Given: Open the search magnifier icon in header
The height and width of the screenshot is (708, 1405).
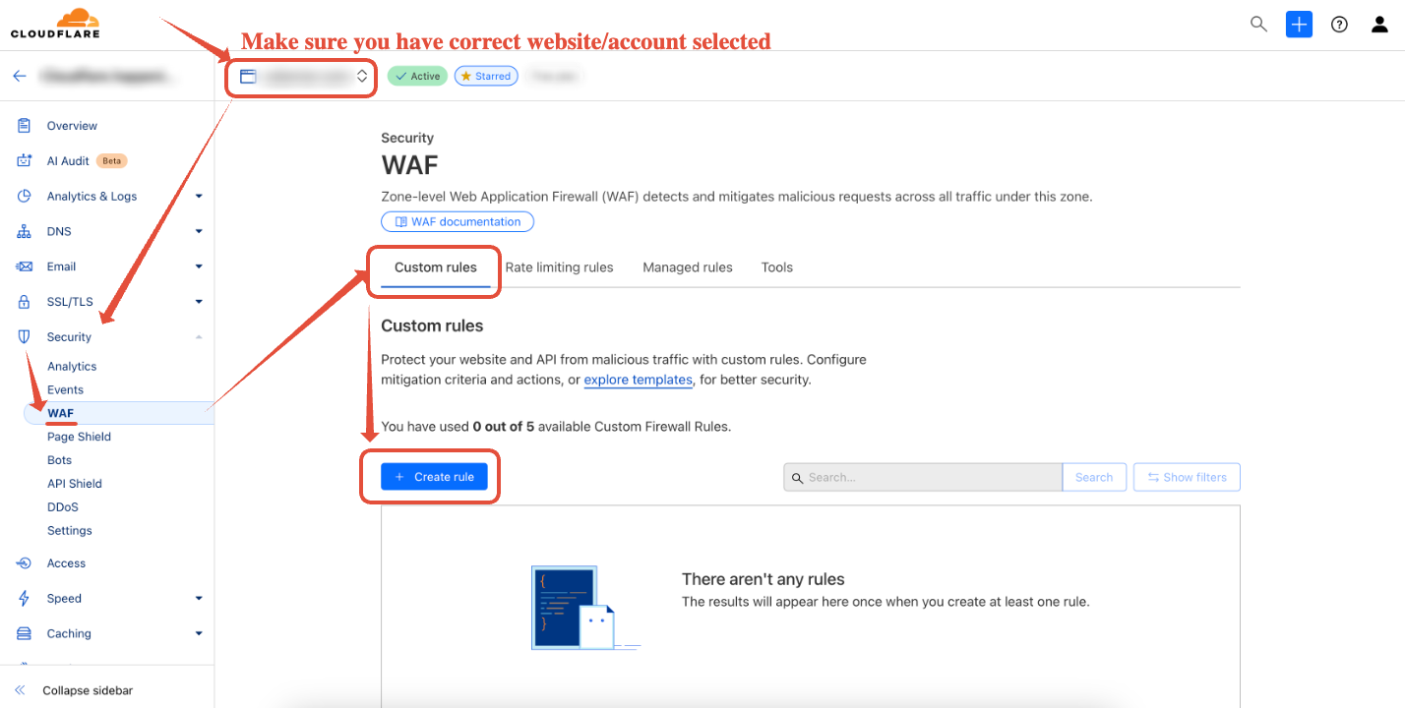Looking at the screenshot, I should [1258, 25].
